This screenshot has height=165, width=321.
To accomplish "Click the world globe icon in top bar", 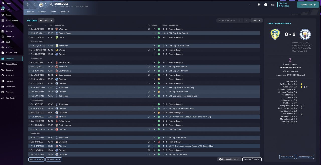I will click(x=259, y=5).
